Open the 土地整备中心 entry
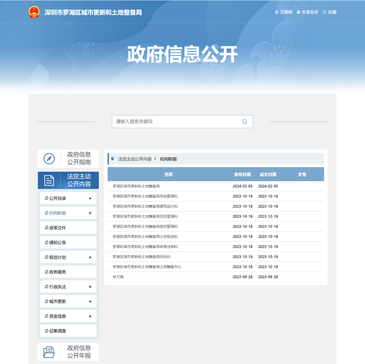The width and height of the screenshot is (365, 364). (x=147, y=267)
